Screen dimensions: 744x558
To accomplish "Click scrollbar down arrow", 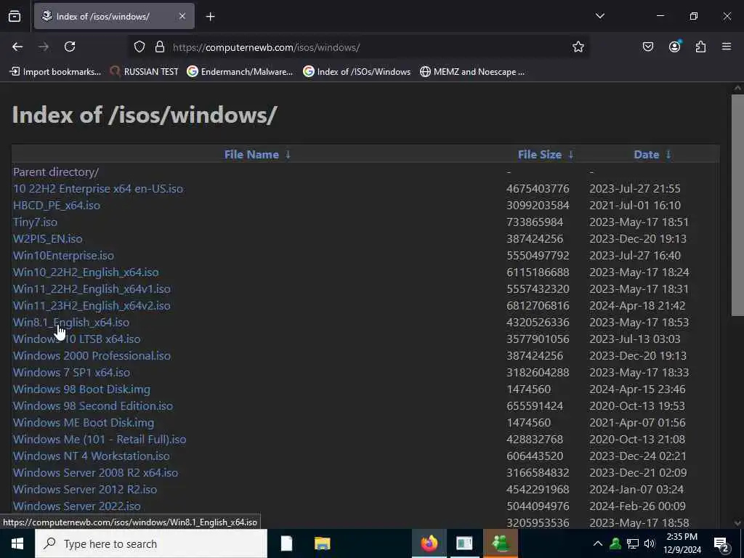I will [x=737, y=523].
